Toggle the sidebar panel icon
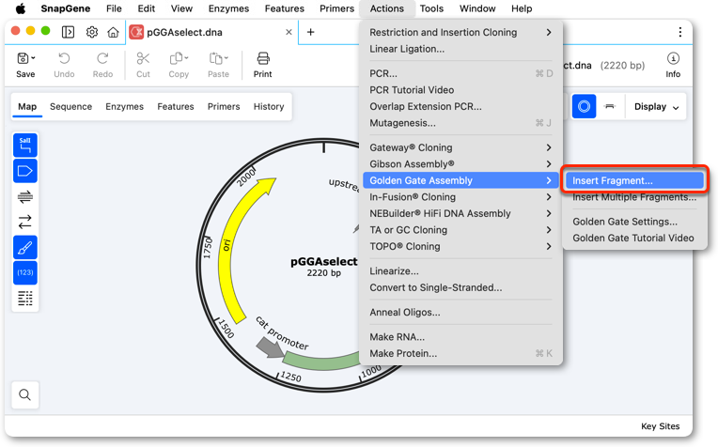 (x=69, y=32)
